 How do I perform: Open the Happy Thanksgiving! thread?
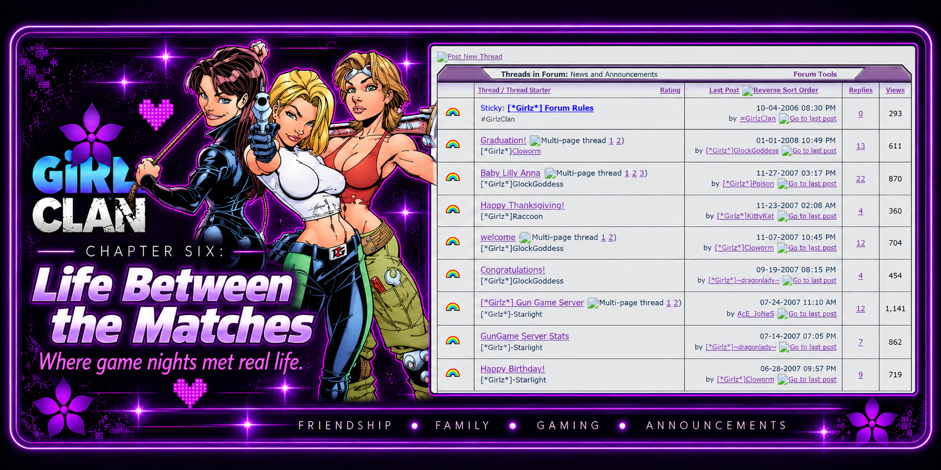pyautogui.click(x=522, y=206)
